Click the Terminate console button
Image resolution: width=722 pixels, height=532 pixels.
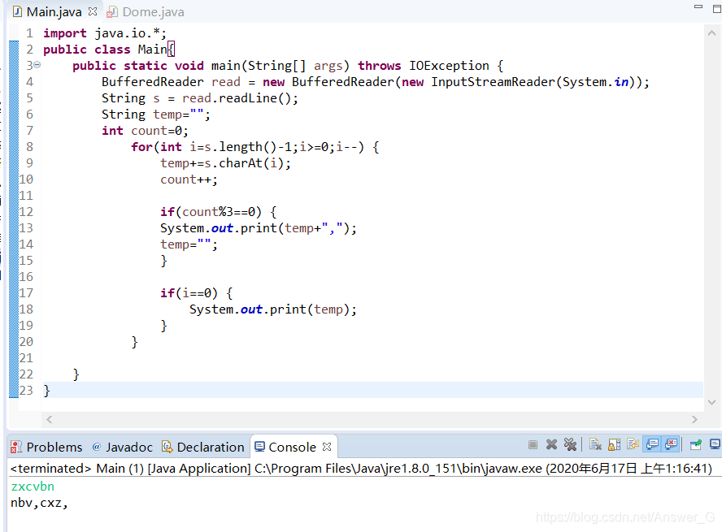(533, 444)
